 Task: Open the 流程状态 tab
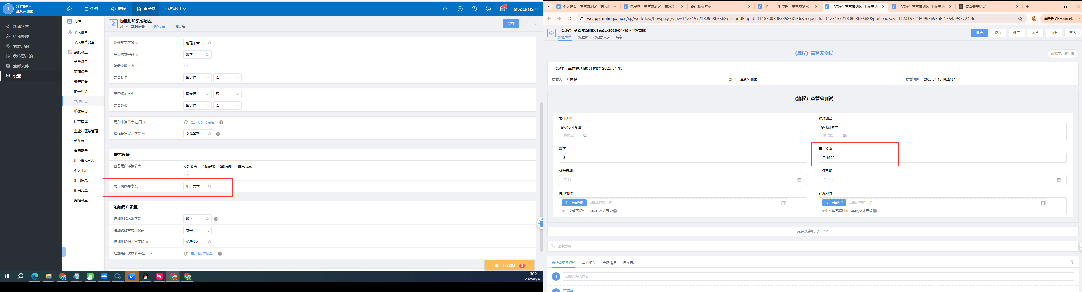[602, 37]
